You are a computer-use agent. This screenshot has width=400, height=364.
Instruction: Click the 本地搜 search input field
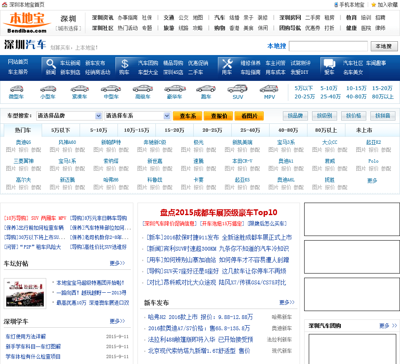pyautogui.click(x=328, y=46)
